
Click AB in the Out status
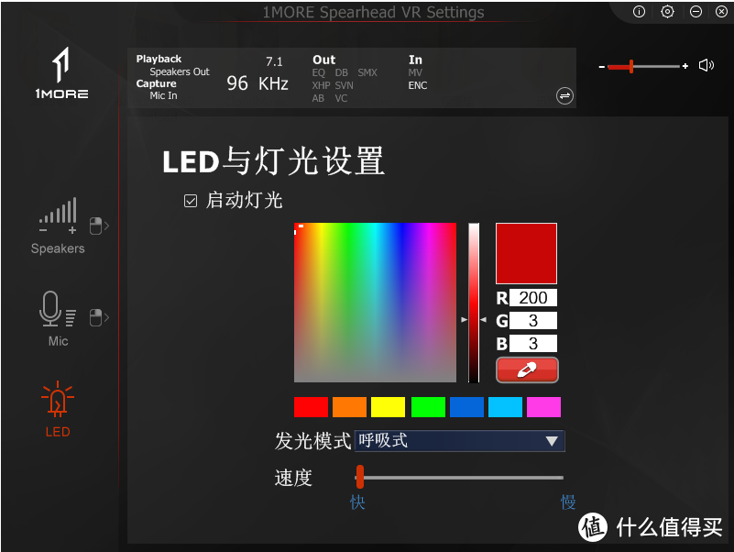(x=318, y=98)
